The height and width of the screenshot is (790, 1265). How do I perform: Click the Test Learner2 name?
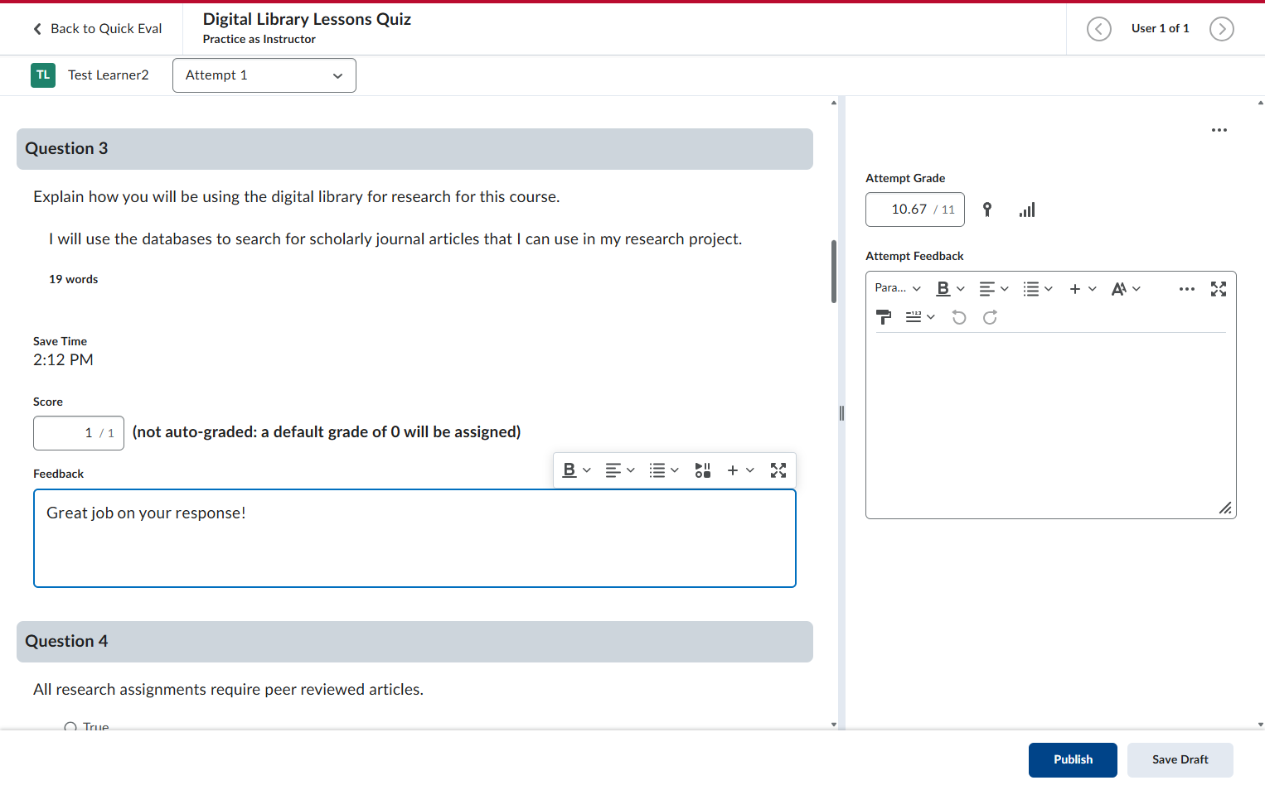click(x=109, y=75)
